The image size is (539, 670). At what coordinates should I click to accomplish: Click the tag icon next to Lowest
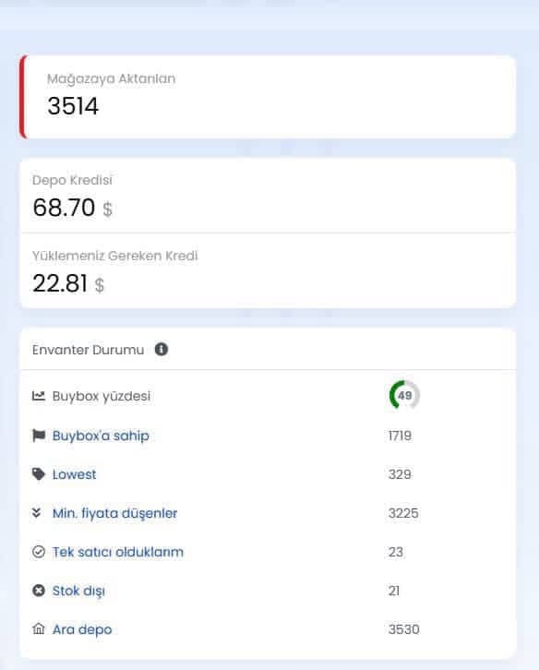(39, 473)
